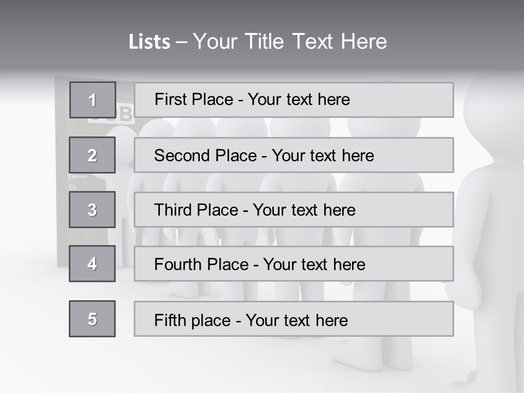Select the Fifth place text bar
Screen dimensions: 524x393
point(294,319)
